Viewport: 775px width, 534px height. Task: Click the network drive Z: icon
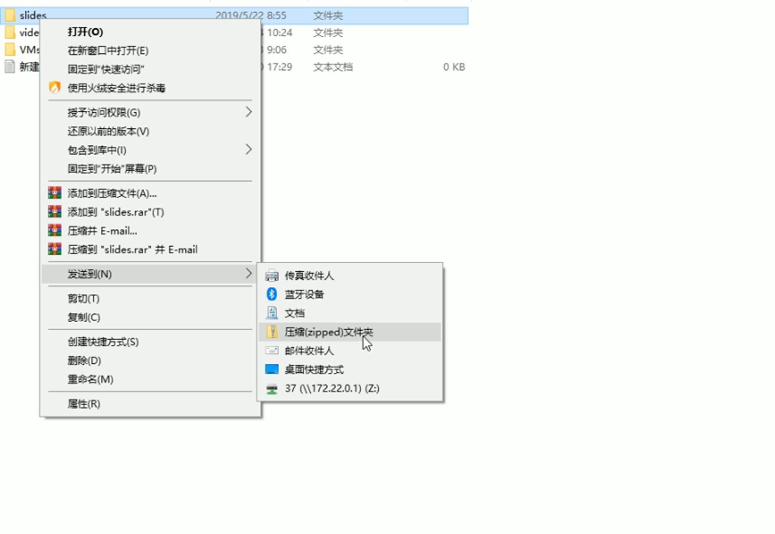272,388
